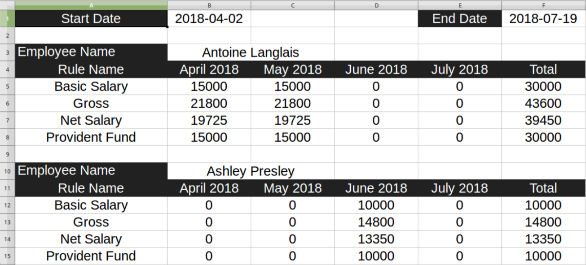Viewport: 586px width, 265px height.
Task: Click the first Total header in row 4
Action: tap(544, 70)
